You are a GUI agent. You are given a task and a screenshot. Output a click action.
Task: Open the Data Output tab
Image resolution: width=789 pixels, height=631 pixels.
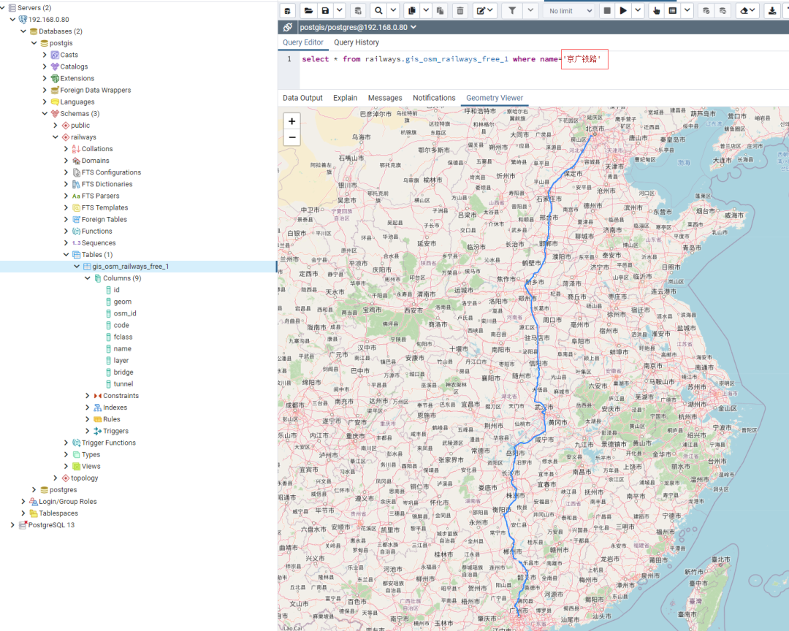click(x=302, y=98)
